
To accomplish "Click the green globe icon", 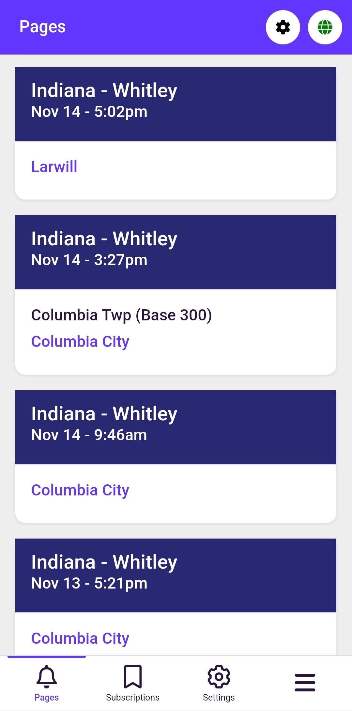I will point(325,27).
